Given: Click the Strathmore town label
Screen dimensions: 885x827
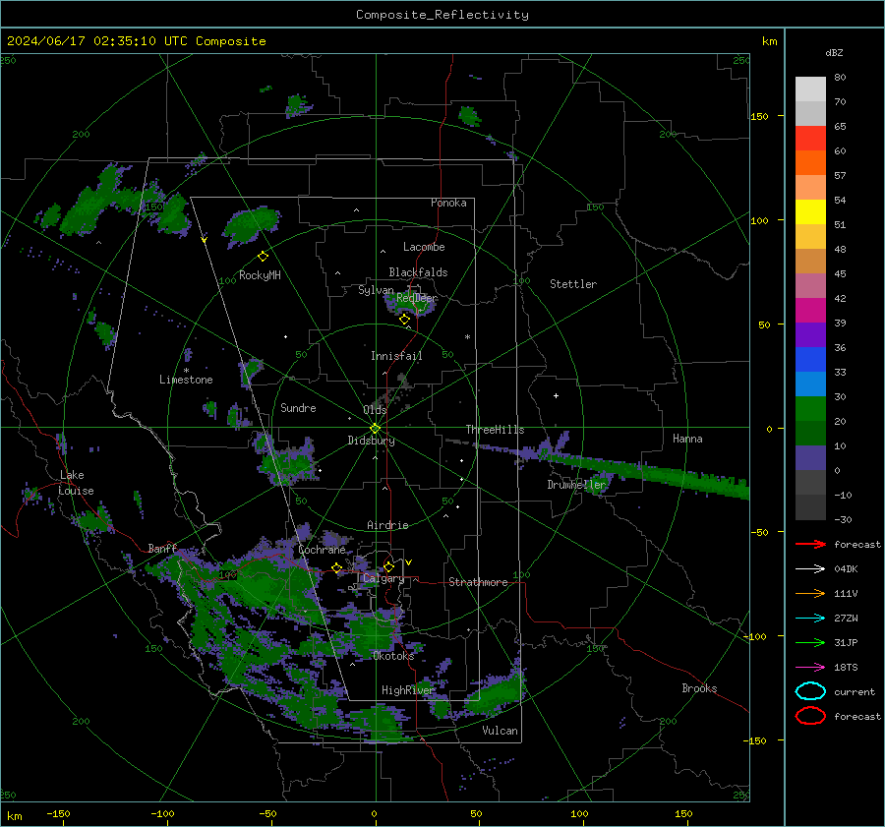Looking at the screenshot, I should [x=478, y=582].
